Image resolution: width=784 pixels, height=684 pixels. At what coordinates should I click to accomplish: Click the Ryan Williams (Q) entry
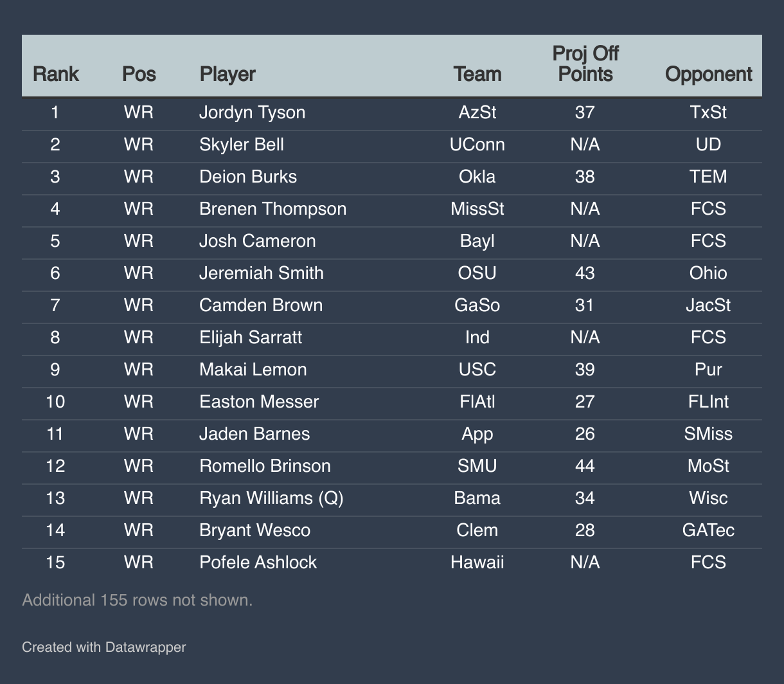point(271,498)
